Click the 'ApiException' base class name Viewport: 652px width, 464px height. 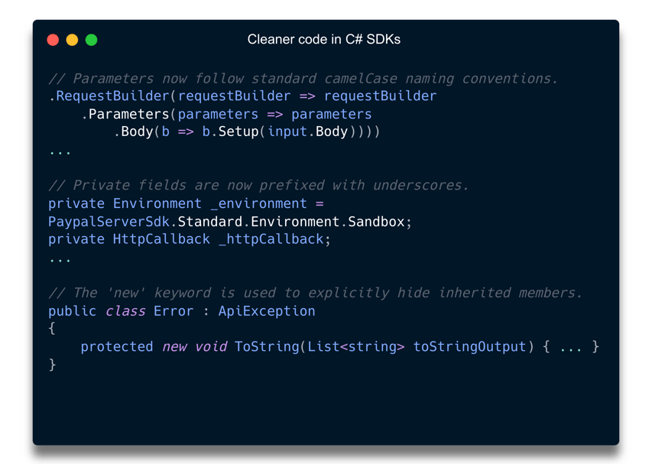point(267,311)
